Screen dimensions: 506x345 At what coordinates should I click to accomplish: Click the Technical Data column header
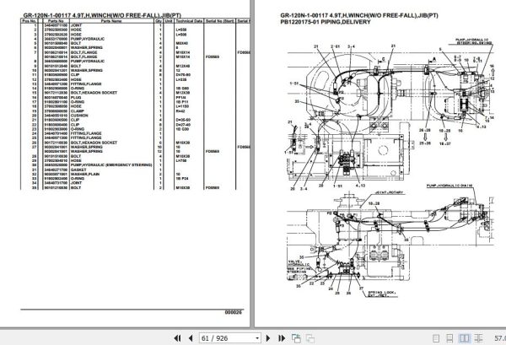(x=189, y=21)
